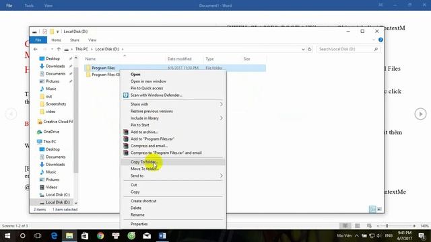Click the Search Local Disk (D:) box
Image resolution: width=431 pixels, height=242 pixels.
pos(349,49)
